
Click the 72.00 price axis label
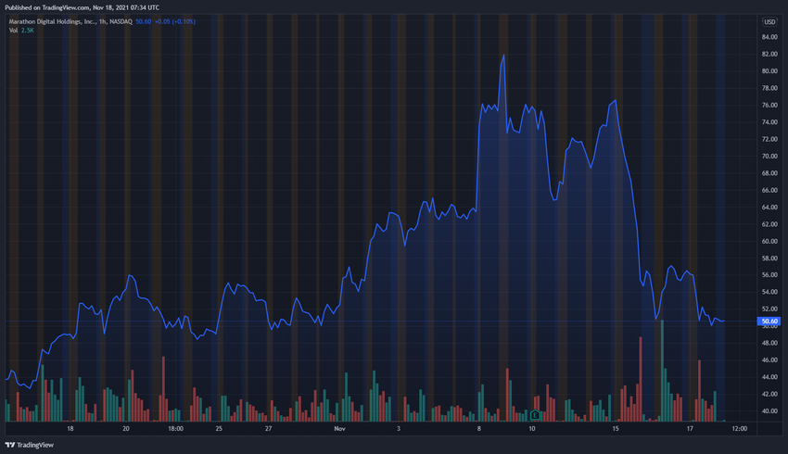point(769,139)
